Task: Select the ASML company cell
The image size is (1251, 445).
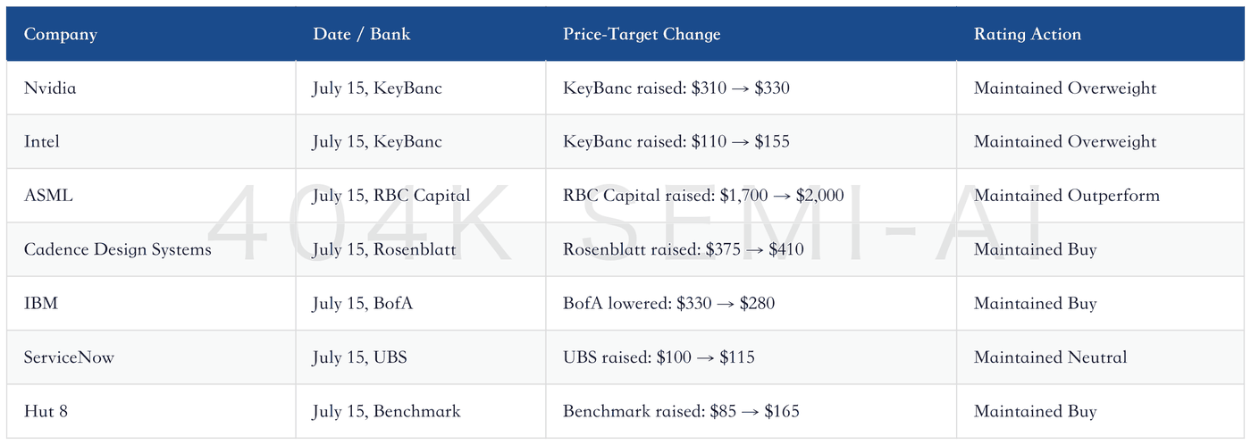Action: tap(151, 196)
